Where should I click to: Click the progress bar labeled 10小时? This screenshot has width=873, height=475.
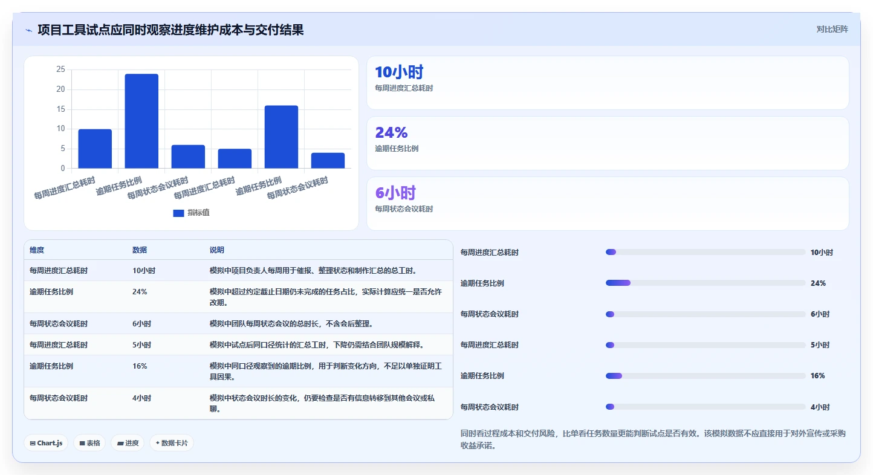pyautogui.click(x=706, y=252)
